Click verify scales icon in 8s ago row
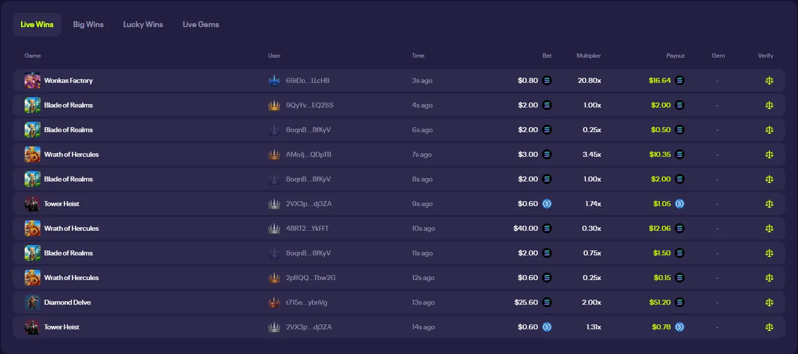798x354 pixels. 769,179
